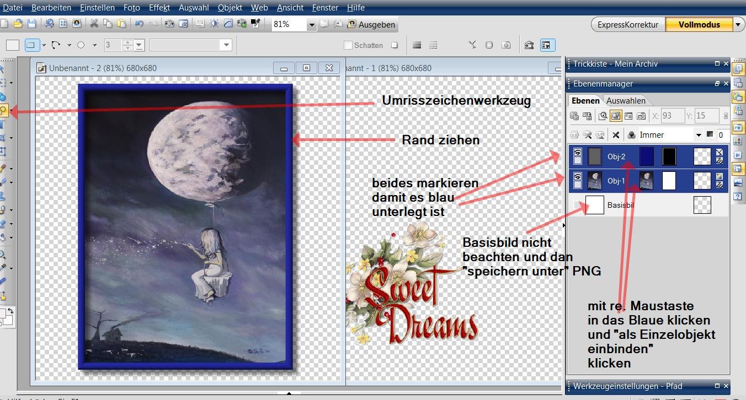Click the new document icon
This screenshot has height=400, width=746.
coord(4,24)
